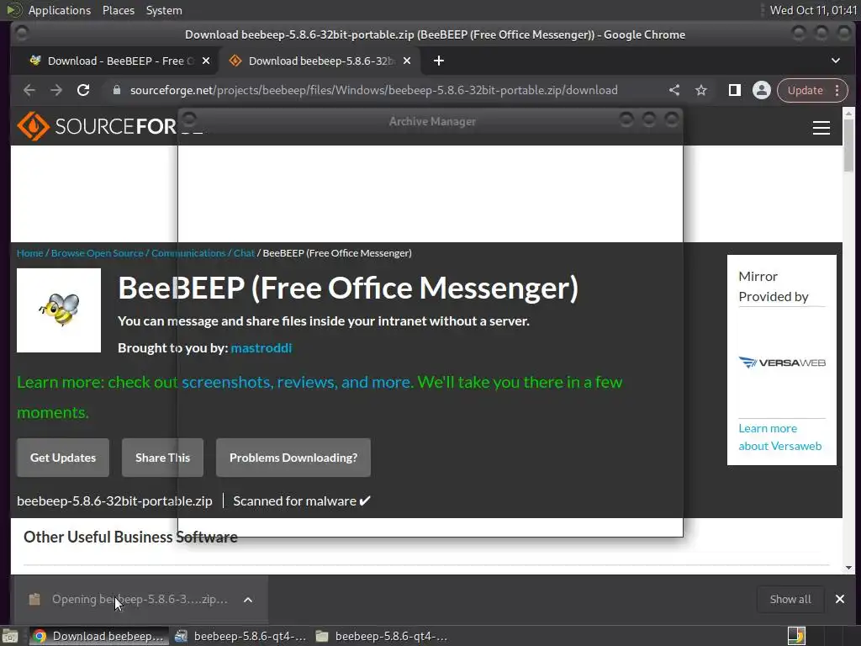The image size is (861, 646).
Task: Click the Archive Manager title bar
Action: 431,121
